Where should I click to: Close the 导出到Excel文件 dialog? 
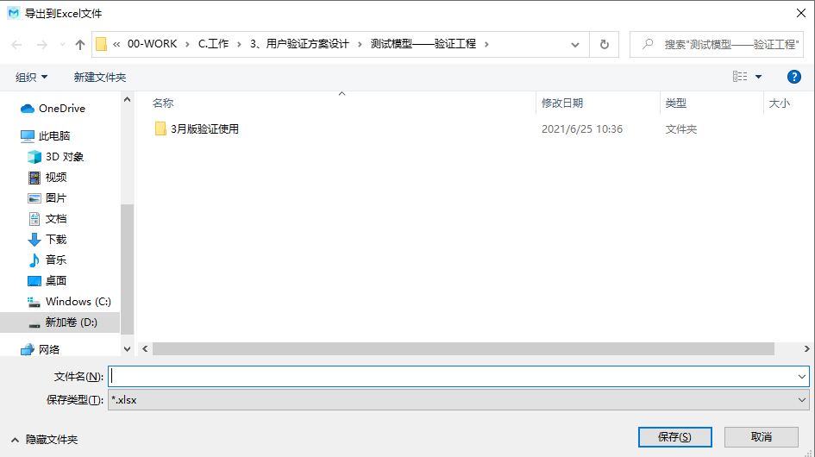801,13
